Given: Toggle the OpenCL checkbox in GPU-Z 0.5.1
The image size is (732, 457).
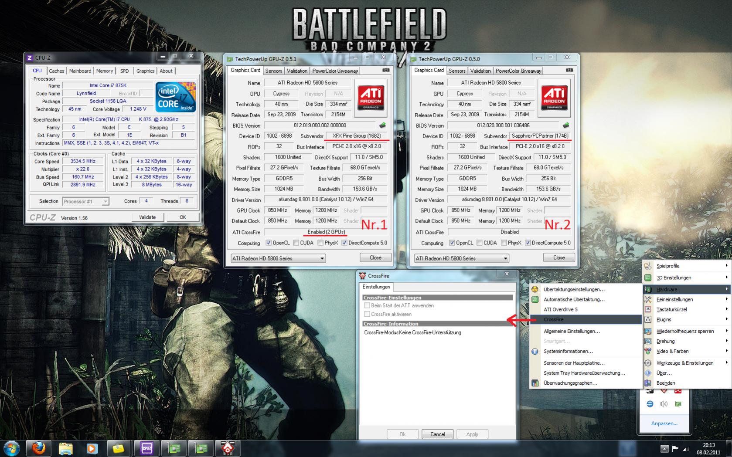Looking at the screenshot, I should 269,243.
